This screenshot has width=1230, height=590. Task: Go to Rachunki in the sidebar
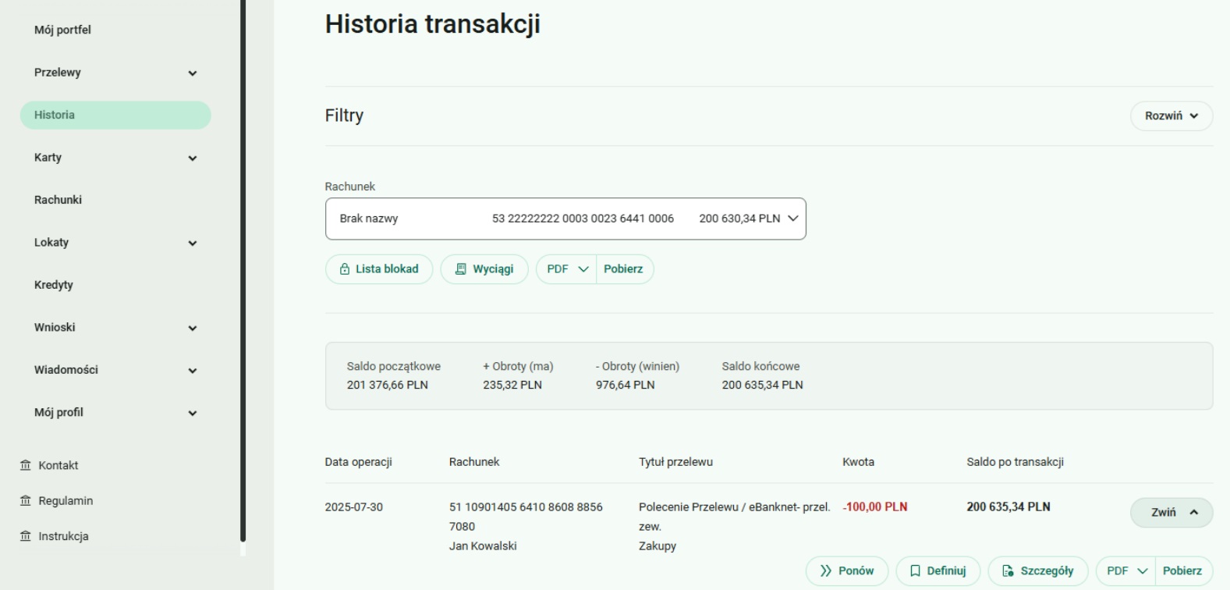click(x=58, y=200)
